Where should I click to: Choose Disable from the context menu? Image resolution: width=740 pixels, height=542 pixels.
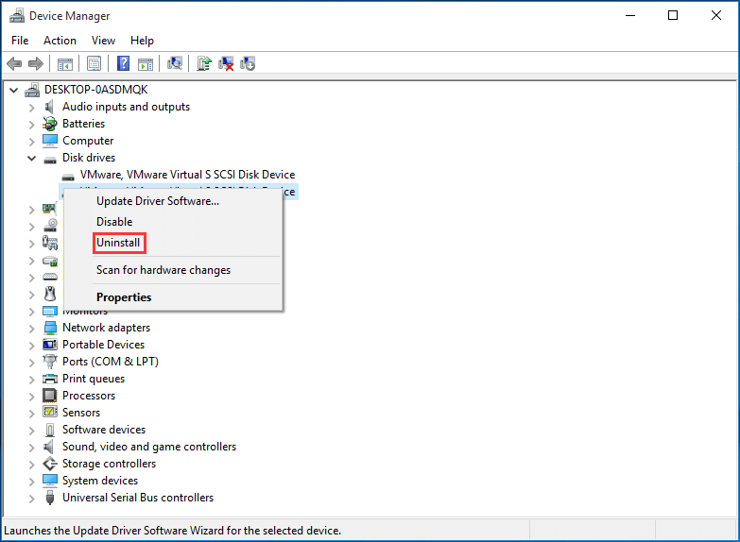(174, 222)
